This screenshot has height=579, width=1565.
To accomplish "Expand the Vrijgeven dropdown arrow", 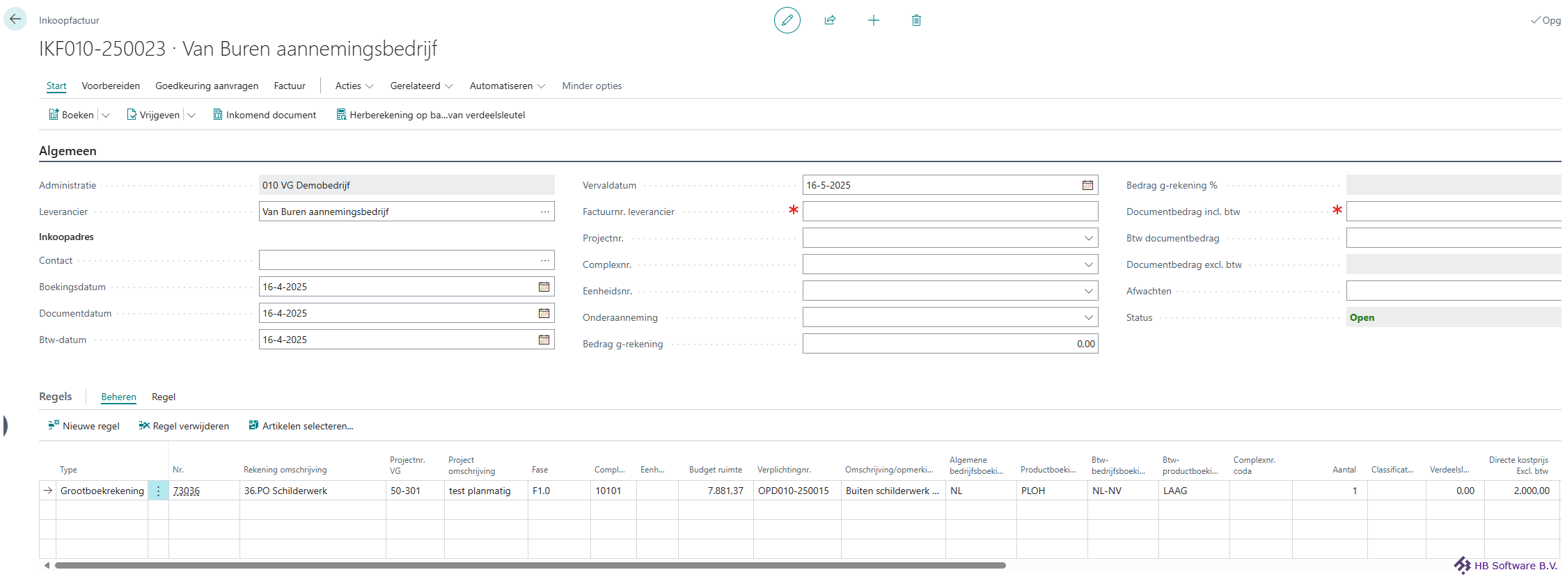I will click(191, 116).
